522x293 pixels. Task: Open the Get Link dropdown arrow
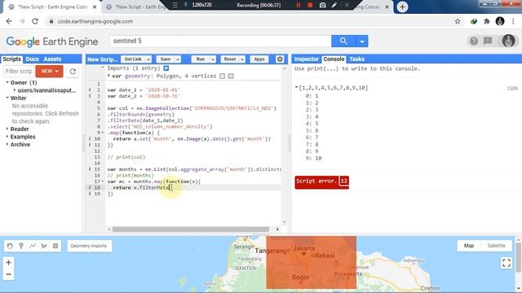[148, 59]
